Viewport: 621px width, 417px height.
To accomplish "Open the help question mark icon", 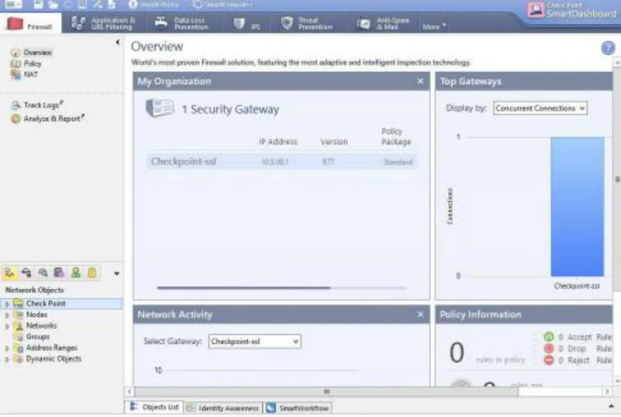I will tap(608, 48).
